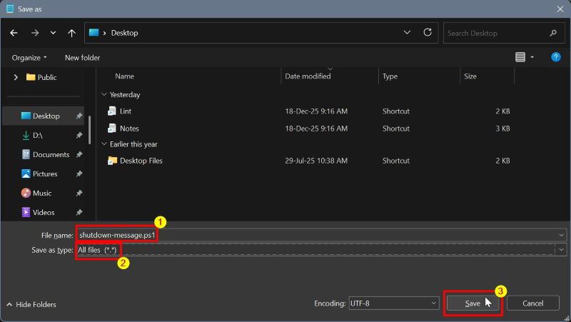
Task: Open recent locations chevron near navigation arrows
Action: [53, 33]
